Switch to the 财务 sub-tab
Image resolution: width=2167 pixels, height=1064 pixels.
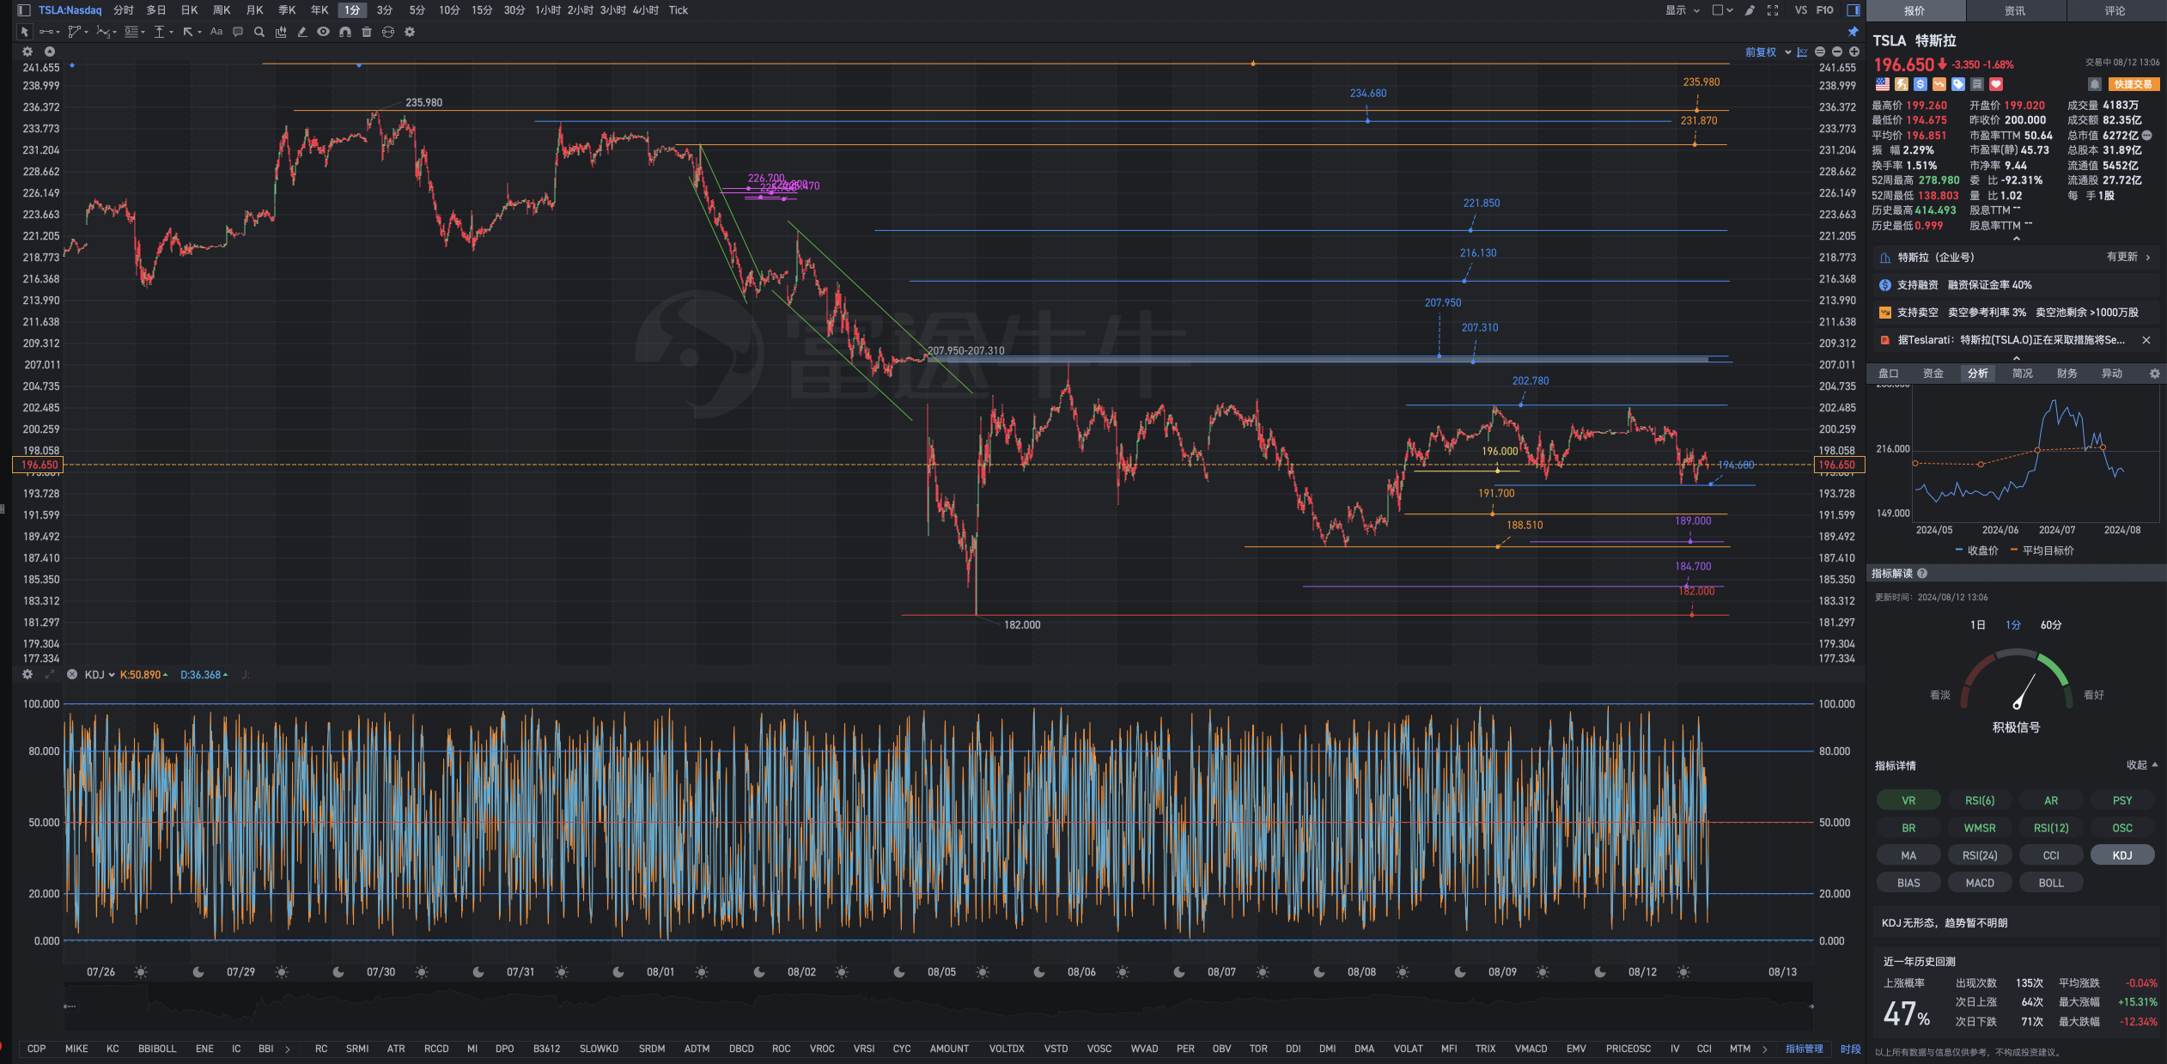(x=2067, y=374)
